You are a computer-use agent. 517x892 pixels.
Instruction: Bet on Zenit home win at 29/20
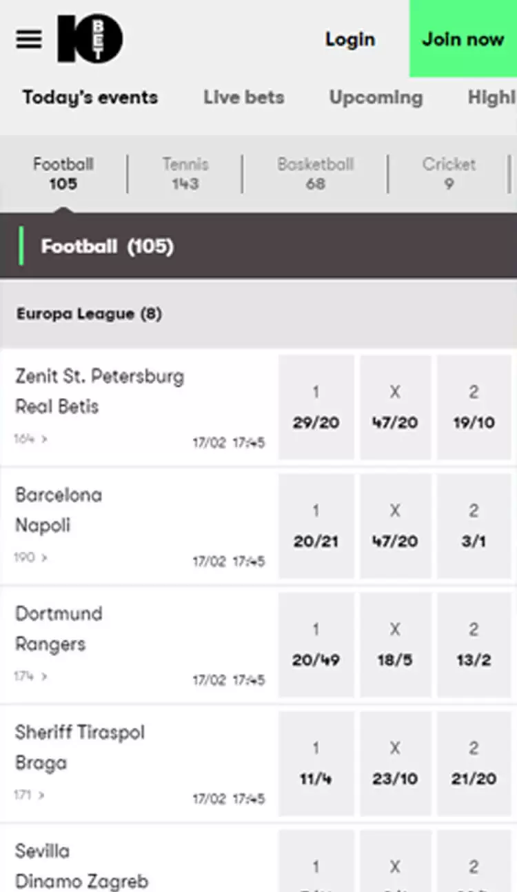[316, 408]
